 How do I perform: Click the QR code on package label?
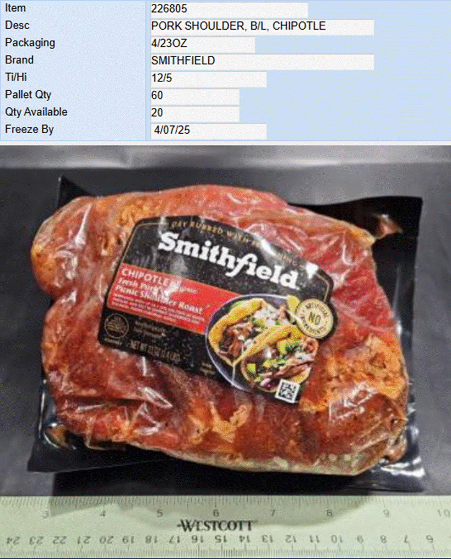pyautogui.click(x=286, y=391)
